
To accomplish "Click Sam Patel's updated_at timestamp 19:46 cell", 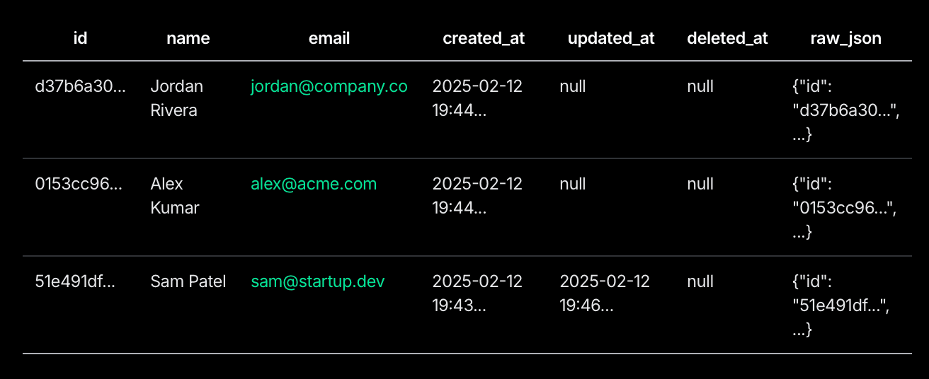I will pyautogui.click(x=604, y=293).
